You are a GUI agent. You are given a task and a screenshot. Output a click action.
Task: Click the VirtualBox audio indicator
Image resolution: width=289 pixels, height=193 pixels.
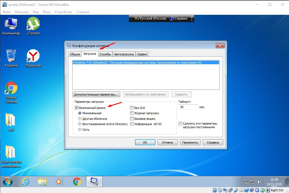pos(225,190)
